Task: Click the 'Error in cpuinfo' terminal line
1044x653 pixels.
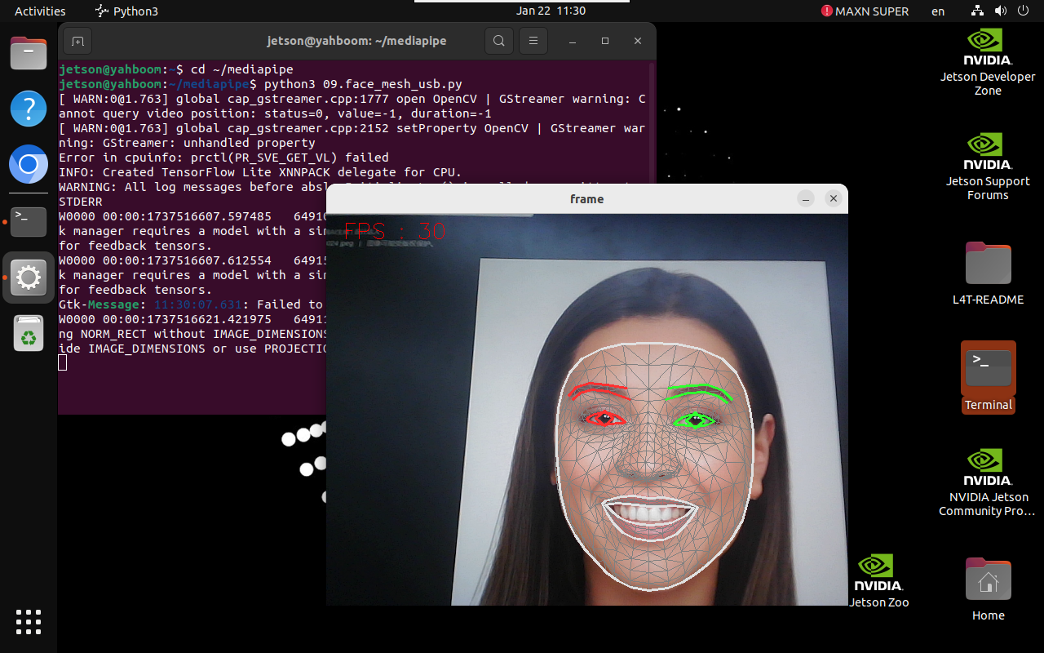Action: [223, 158]
